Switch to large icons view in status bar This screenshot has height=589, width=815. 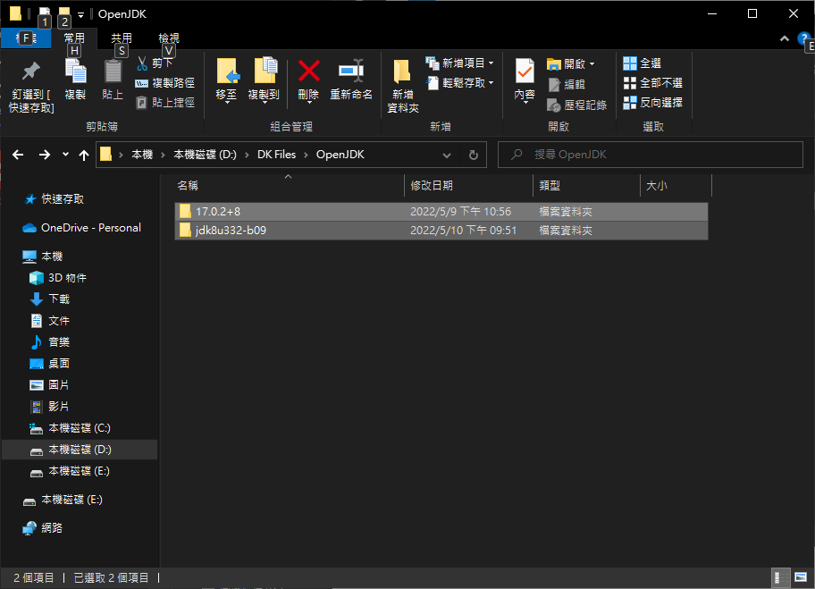tap(801, 577)
